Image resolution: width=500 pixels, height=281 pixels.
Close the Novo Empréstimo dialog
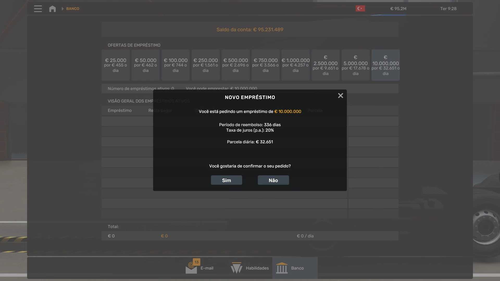point(340,96)
